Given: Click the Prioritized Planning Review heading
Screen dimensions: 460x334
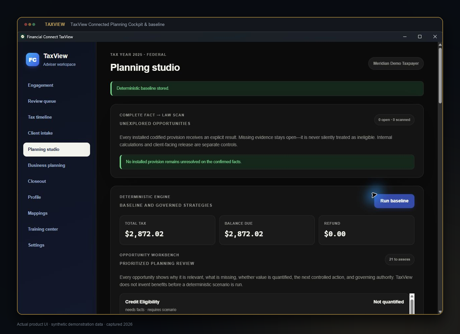Looking at the screenshot, I should tap(157, 264).
